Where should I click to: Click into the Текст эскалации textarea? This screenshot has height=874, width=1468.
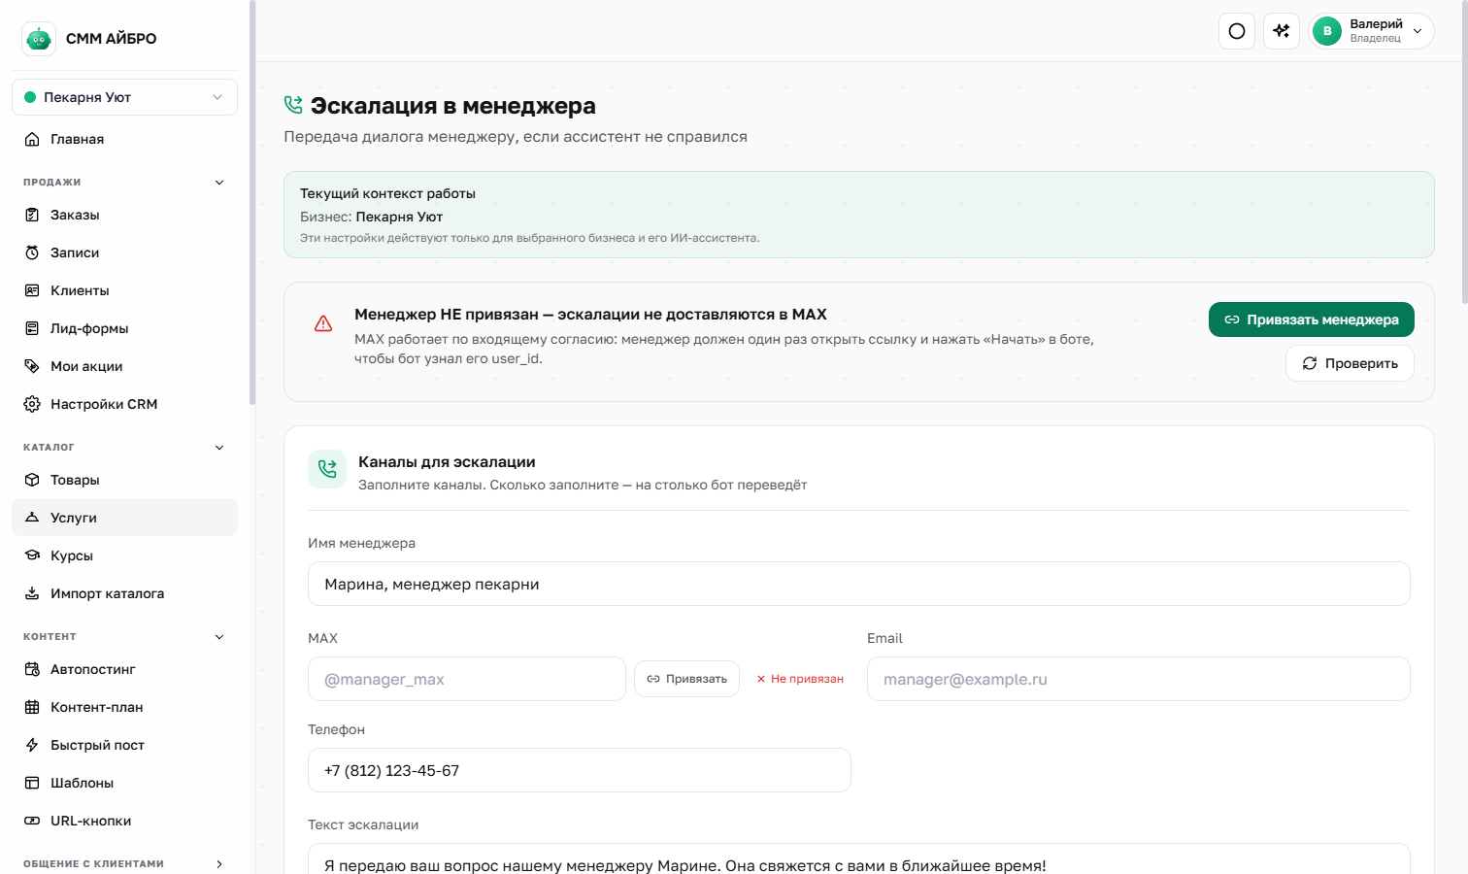(858, 859)
